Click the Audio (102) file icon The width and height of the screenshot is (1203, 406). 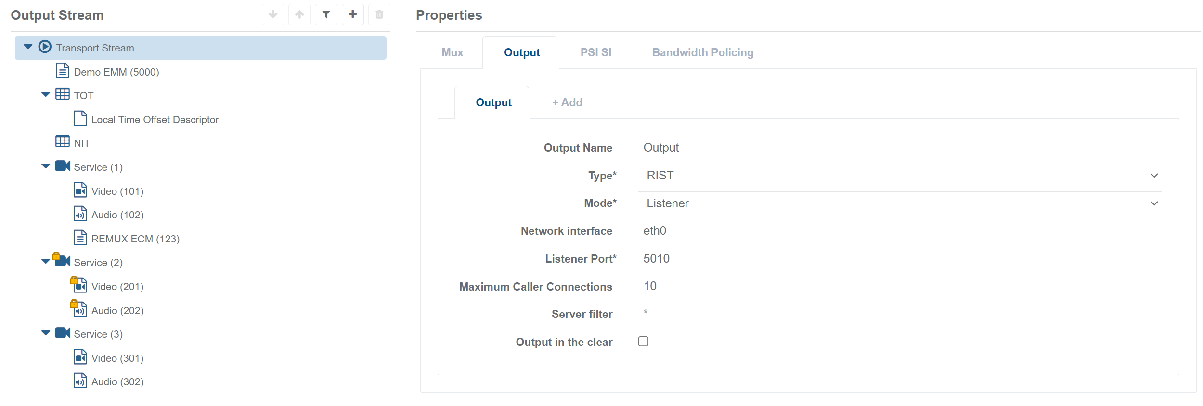click(80, 214)
